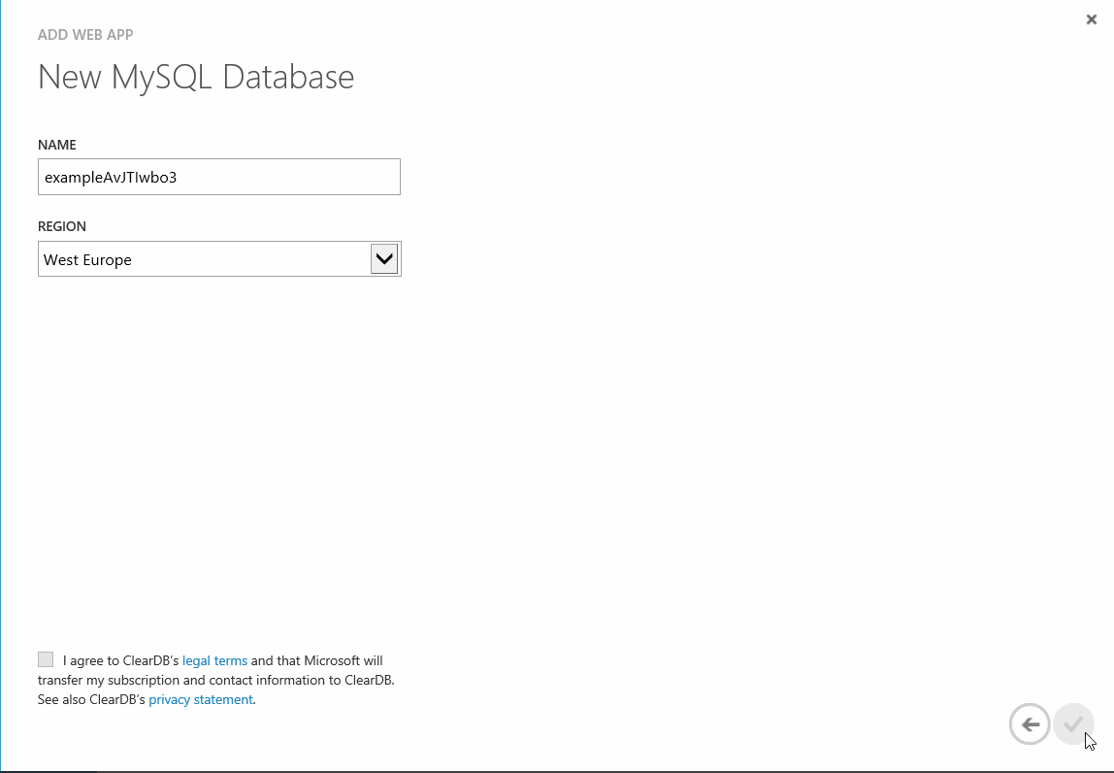Screen dimensions: 1114x773
Task: Open ClearDB's legal terms
Action: pyautogui.click(x=214, y=660)
